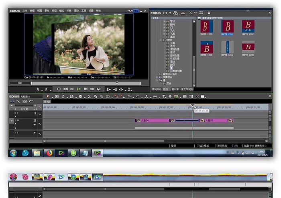The width and height of the screenshot is (281, 198).
Task: Toggle the speaker icon on track 1 VA
Action: (35, 125)
